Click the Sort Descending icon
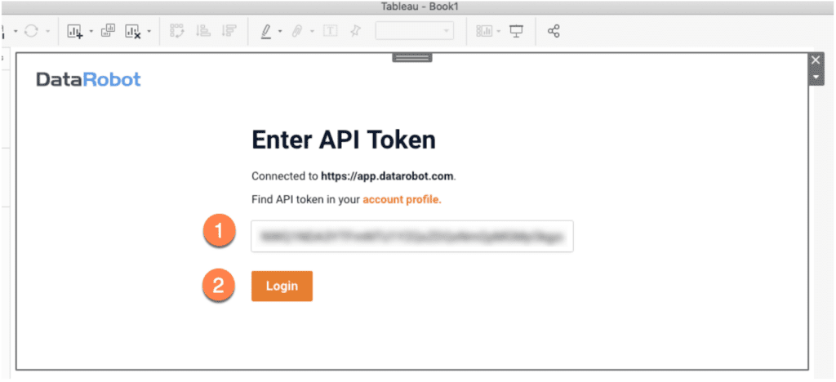 coord(229,31)
